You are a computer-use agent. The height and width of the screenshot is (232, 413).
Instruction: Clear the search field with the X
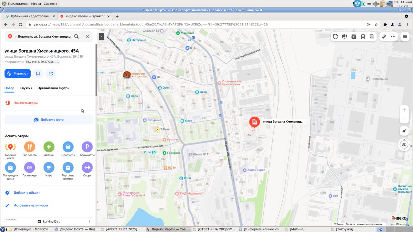[x=88, y=36]
